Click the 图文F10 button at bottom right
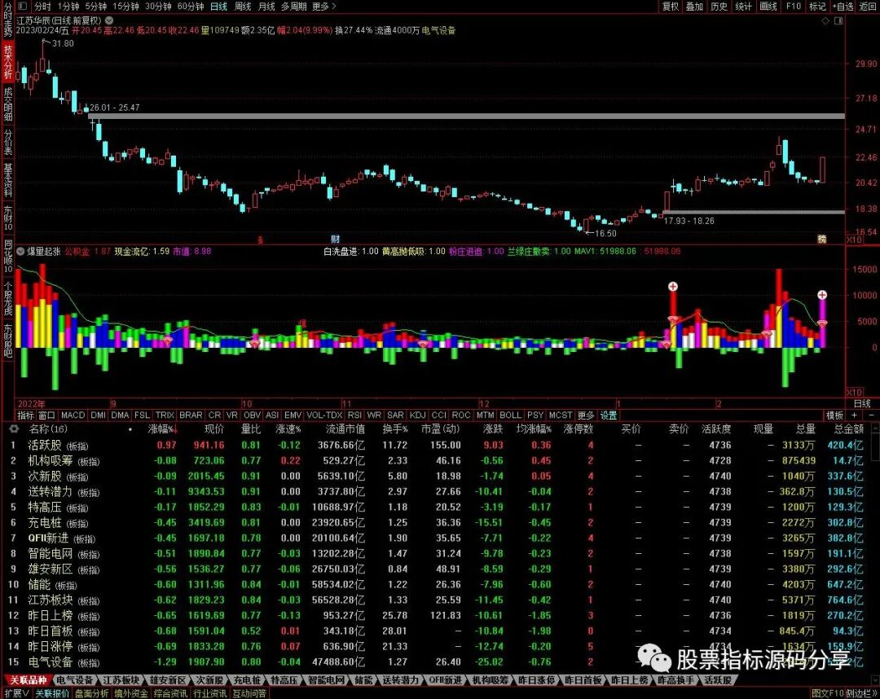Screen dimensions: 880x699 click(828, 693)
